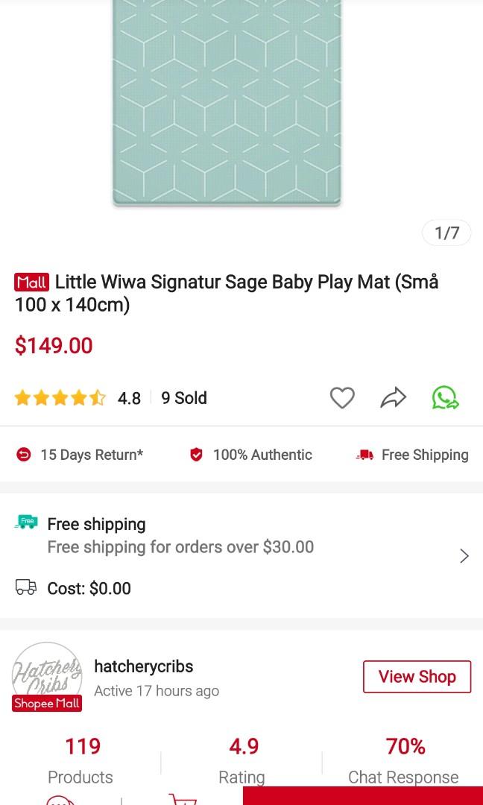Add item to wishlist with heart icon
Screen dimensions: 483x805
coord(342,397)
